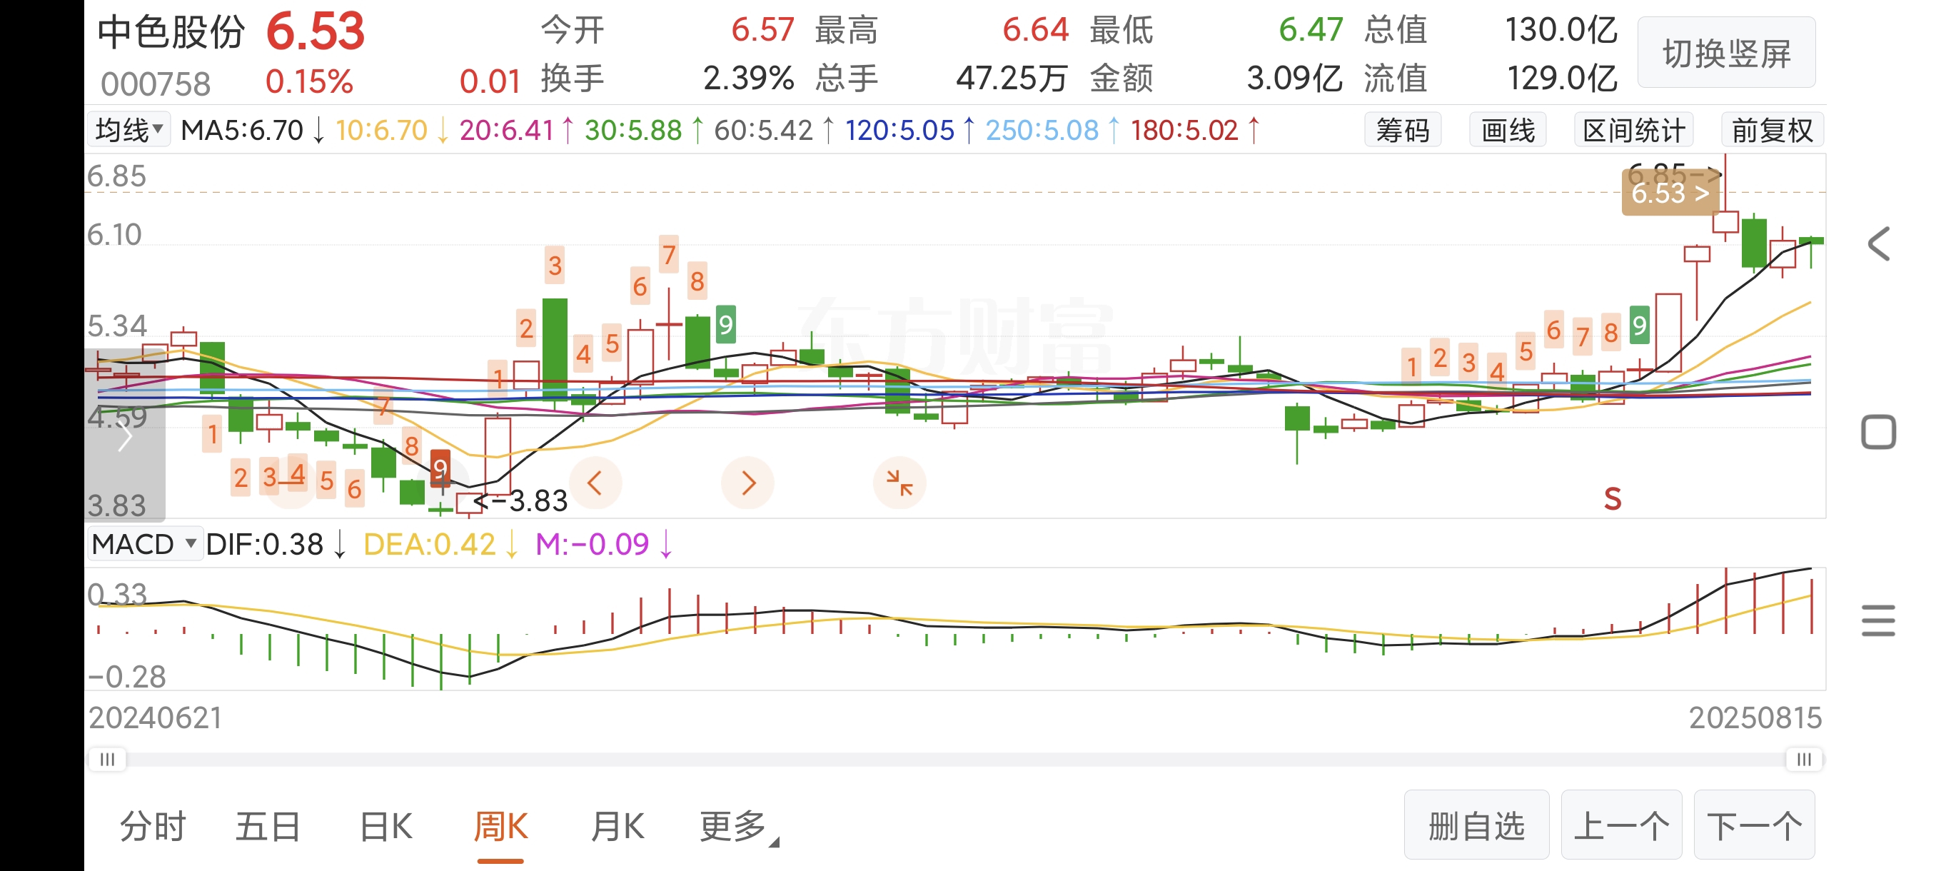Switch to the 月K tab
The width and height of the screenshot is (1936, 871).
click(617, 827)
